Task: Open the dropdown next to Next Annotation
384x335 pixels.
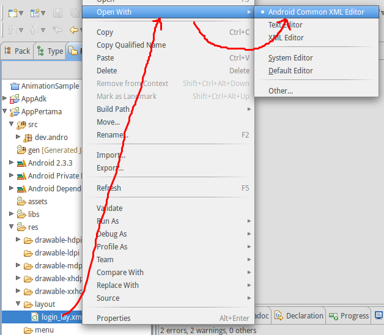Action: coord(21,30)
